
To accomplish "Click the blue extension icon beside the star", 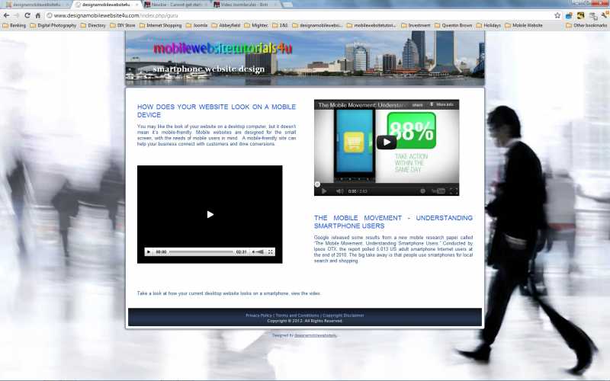I will tap(569, 15).
